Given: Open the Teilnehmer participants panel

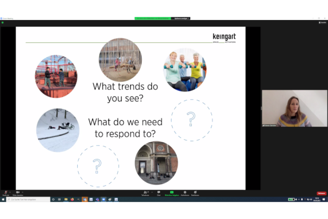Looking at the screenshot, I should (145, 193).
